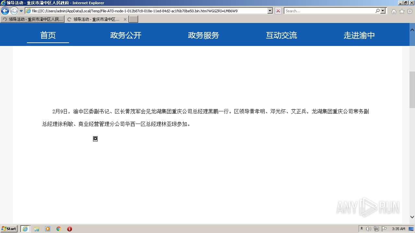Switch to the first 领导活动 browser tab
Screen dimensions: 415x233
(x=32, y=19)
